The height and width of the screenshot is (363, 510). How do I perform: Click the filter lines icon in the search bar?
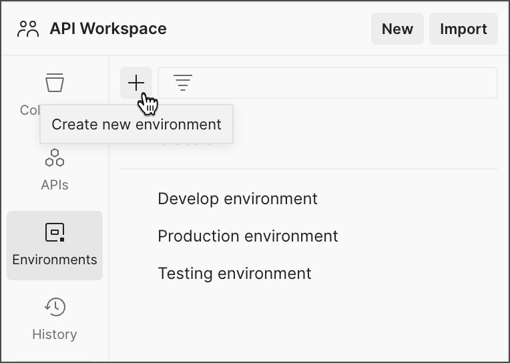[x=182, y=83]
